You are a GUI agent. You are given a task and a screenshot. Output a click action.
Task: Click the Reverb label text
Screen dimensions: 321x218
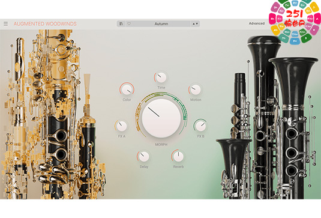click(x=178, y=167)
